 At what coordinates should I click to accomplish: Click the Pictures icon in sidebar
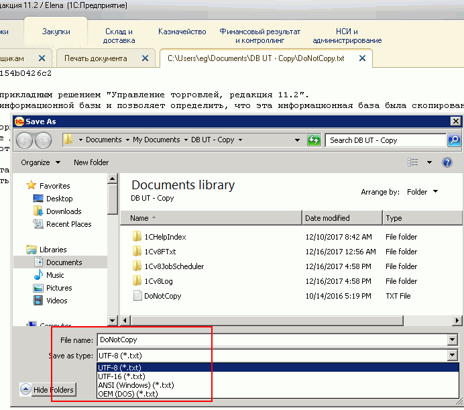pyautogui.click(x=38, y=288)
